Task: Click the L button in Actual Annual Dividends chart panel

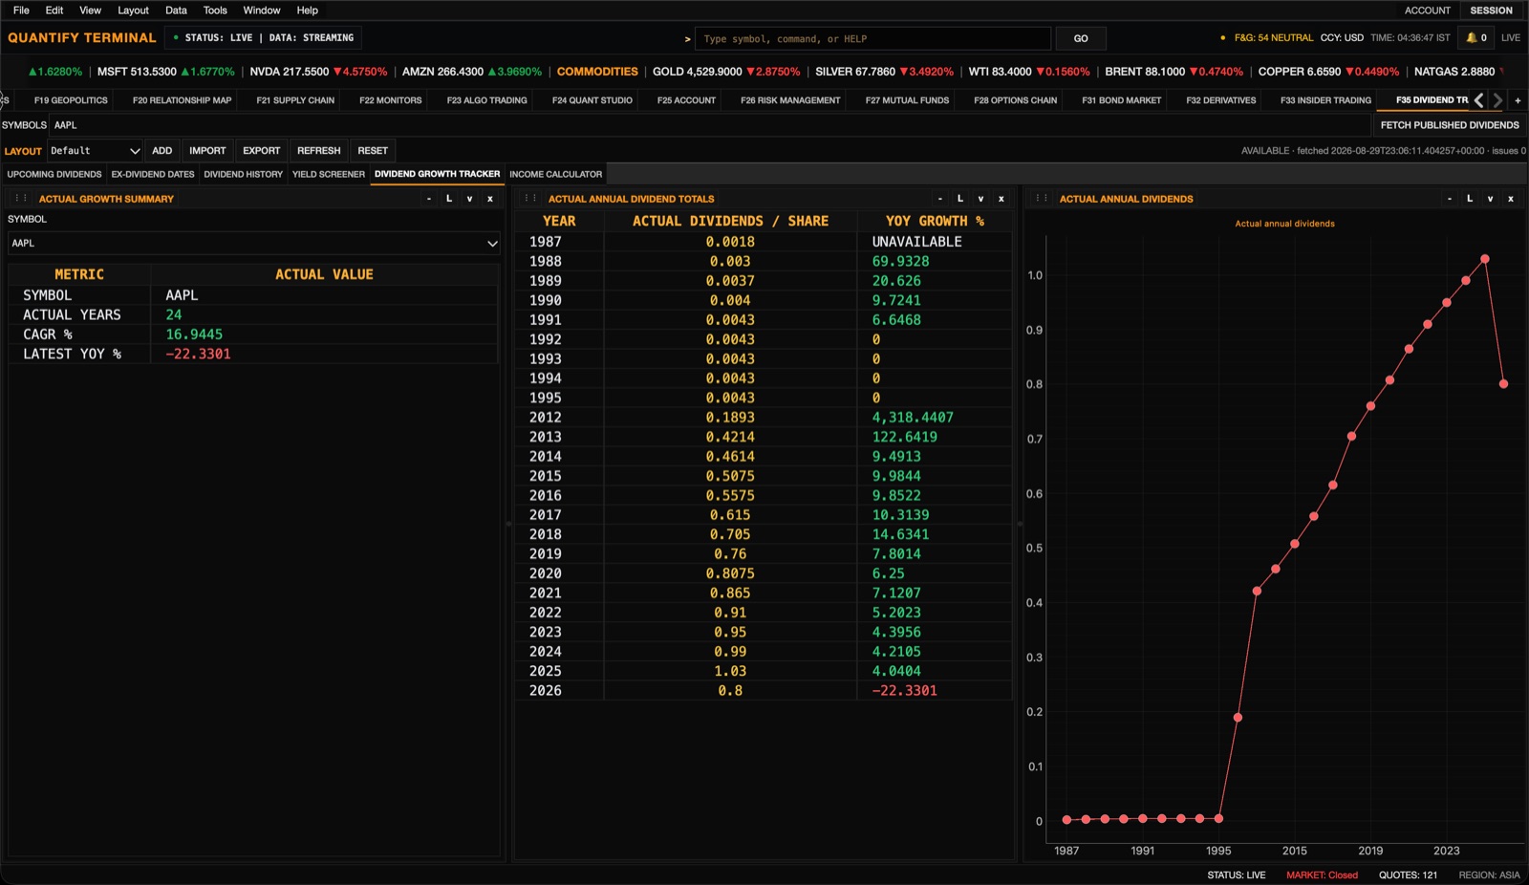Action: click(1470, 199)
